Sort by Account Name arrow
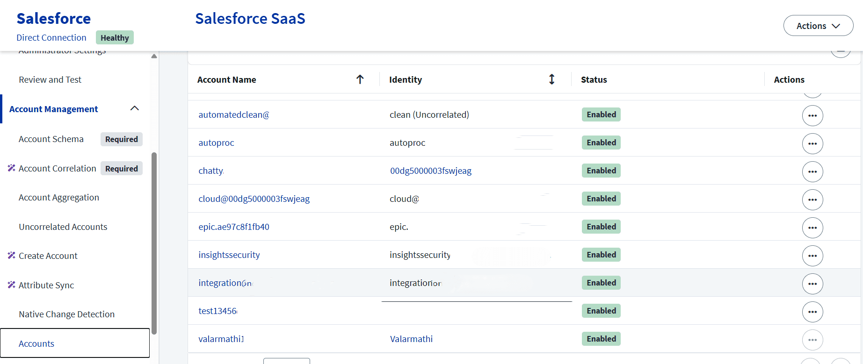 (x=360, y=79)
